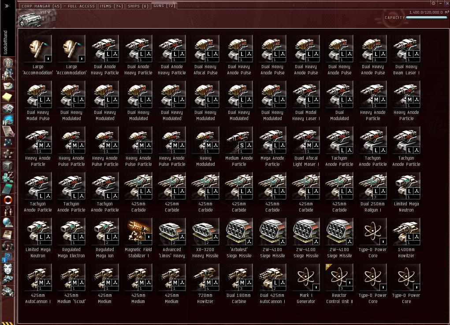The width and height of the screenshot is (450, 325).
Task: Click the 1,400.0/120,000.0 M3 capacity value
Action: click(429, 12)
